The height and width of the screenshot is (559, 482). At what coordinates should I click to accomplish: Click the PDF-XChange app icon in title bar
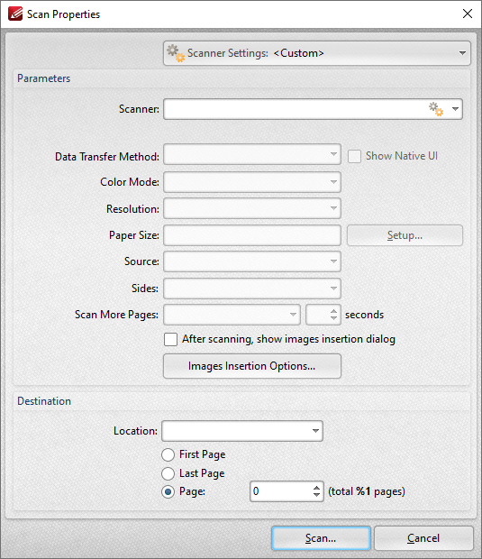click(x=15, y=14)
